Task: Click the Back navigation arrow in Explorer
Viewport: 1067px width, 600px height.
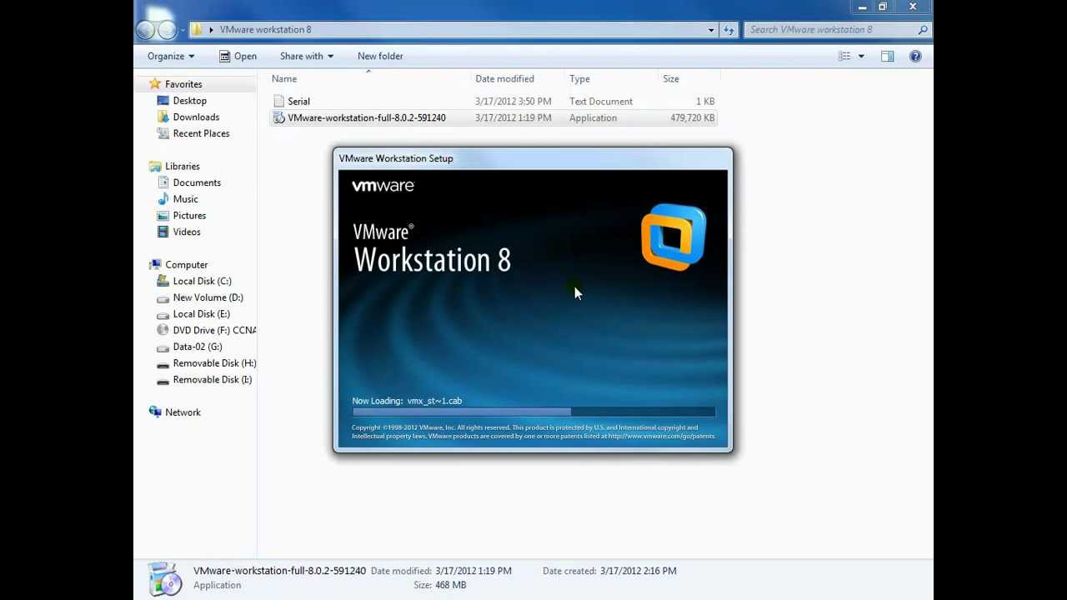Action: (x=145, y=29)
